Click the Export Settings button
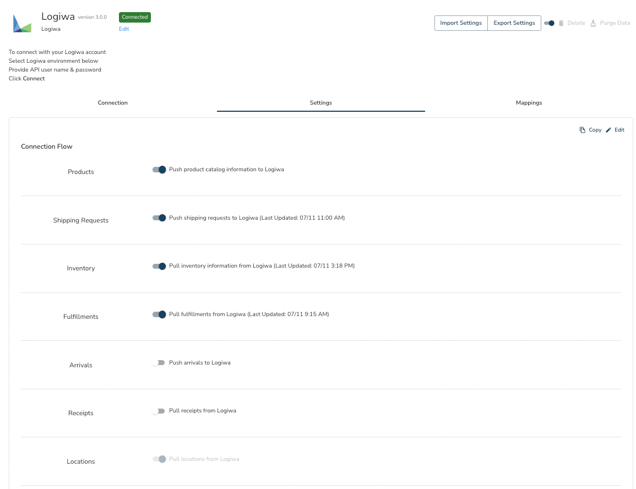This screenshot has height=489, width=636. 514,23
